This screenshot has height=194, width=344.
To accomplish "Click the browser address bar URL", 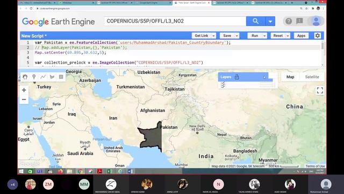I will [x=55, y=9].
